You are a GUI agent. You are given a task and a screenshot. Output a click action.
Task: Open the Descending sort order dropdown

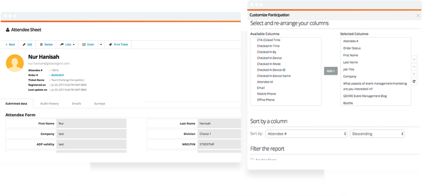coord(377,134)
